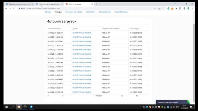Click the date cell 06.10.2022 10:48

point(136,75)
